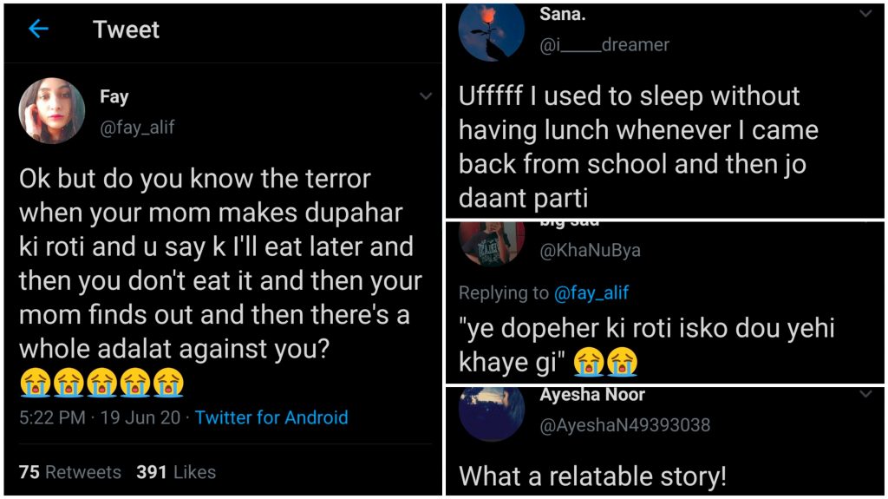Open Ayesha Noor's profile picture

point(492,414)
